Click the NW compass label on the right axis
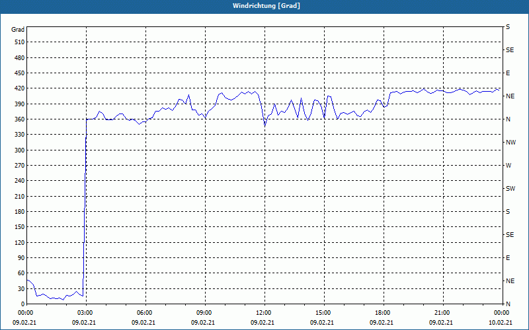Viewport: 529px width, 330px height. click(x=510, y=143)
